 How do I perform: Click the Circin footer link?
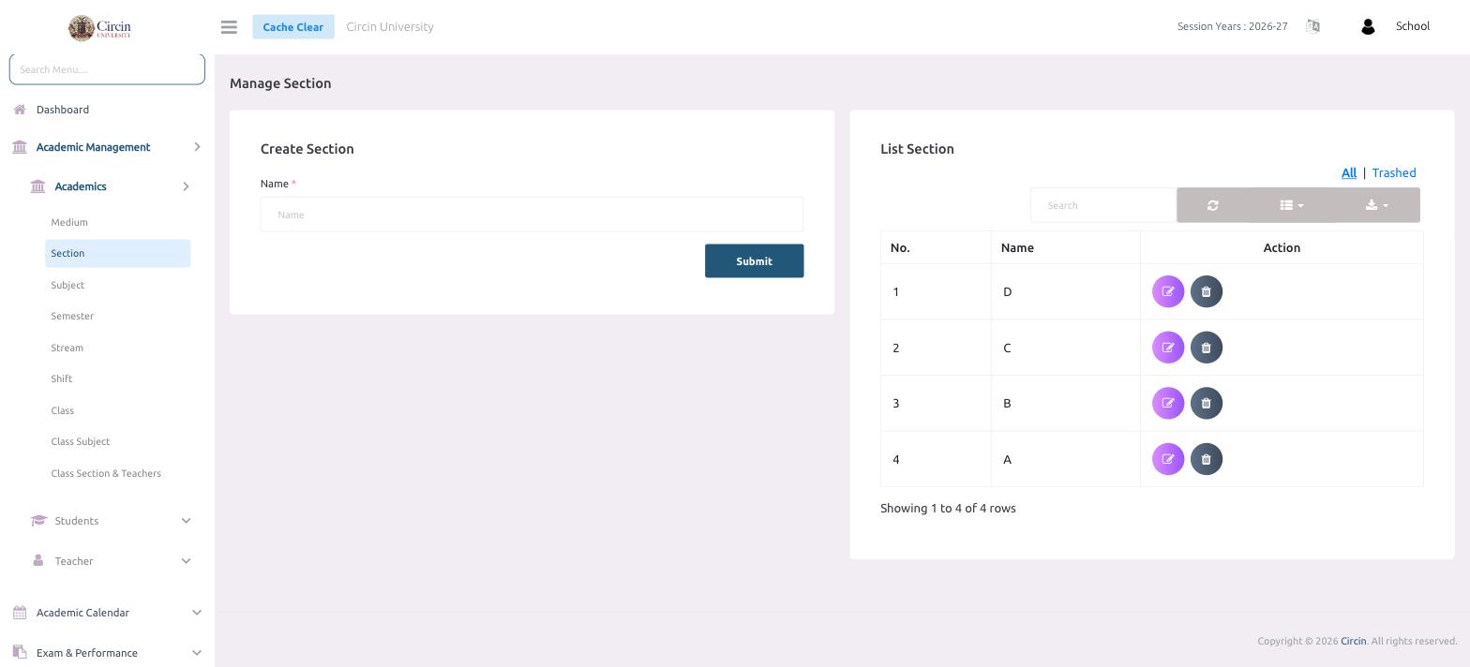click(x=1353, y=641)
